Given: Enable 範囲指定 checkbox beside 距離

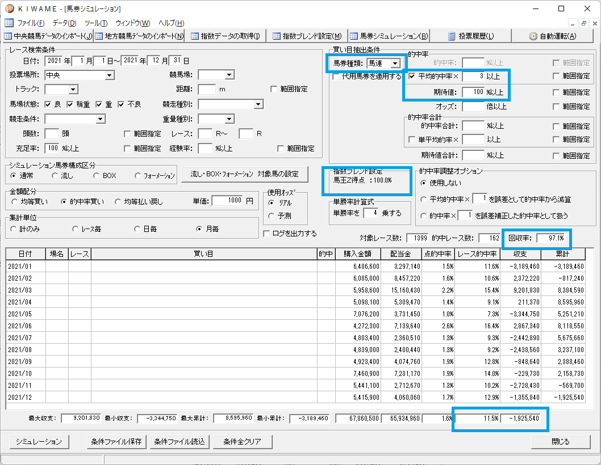Looking at the screenshot, I should [274, 89].
